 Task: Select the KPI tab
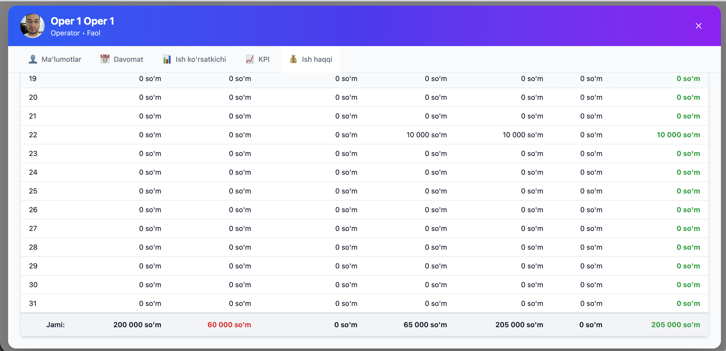(264, 59)
